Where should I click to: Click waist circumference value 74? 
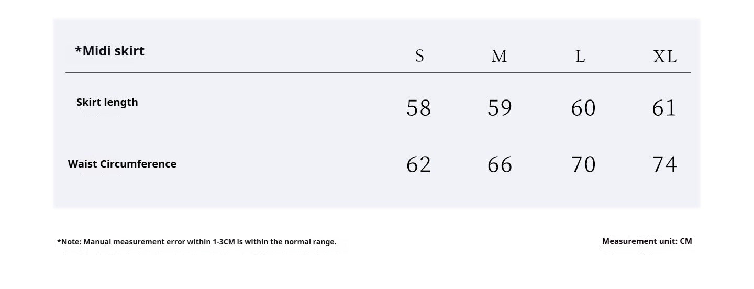tap(664, 164)
